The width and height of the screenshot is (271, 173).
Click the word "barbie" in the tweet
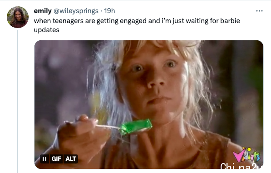(x=230, y=21)
